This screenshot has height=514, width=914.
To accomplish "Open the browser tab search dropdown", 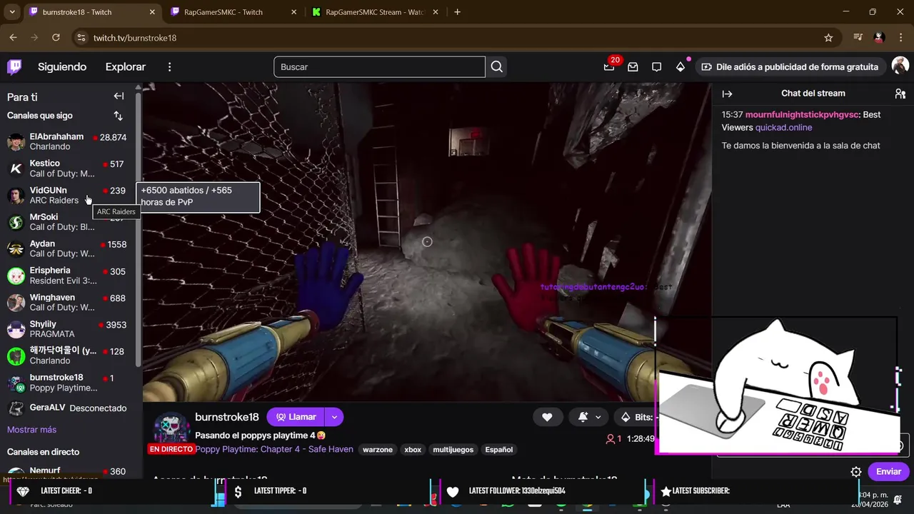I will click(12, 12).
